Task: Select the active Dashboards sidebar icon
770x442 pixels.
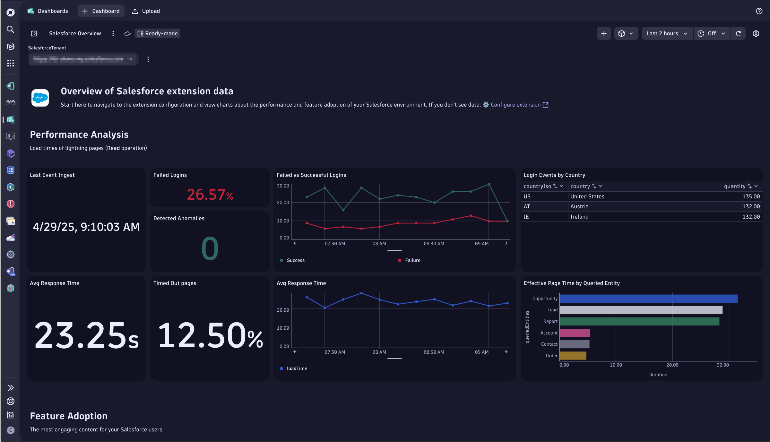Action: click(x=10, y=120)
